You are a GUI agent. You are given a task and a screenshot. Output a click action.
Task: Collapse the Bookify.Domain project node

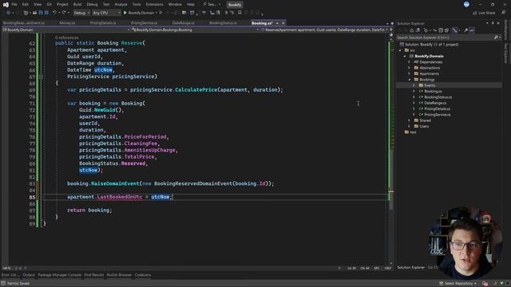pos(405,57)
